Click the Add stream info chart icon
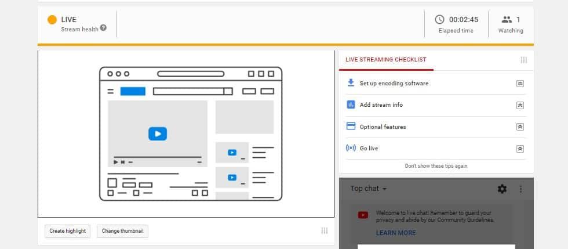 coord(350,105)
